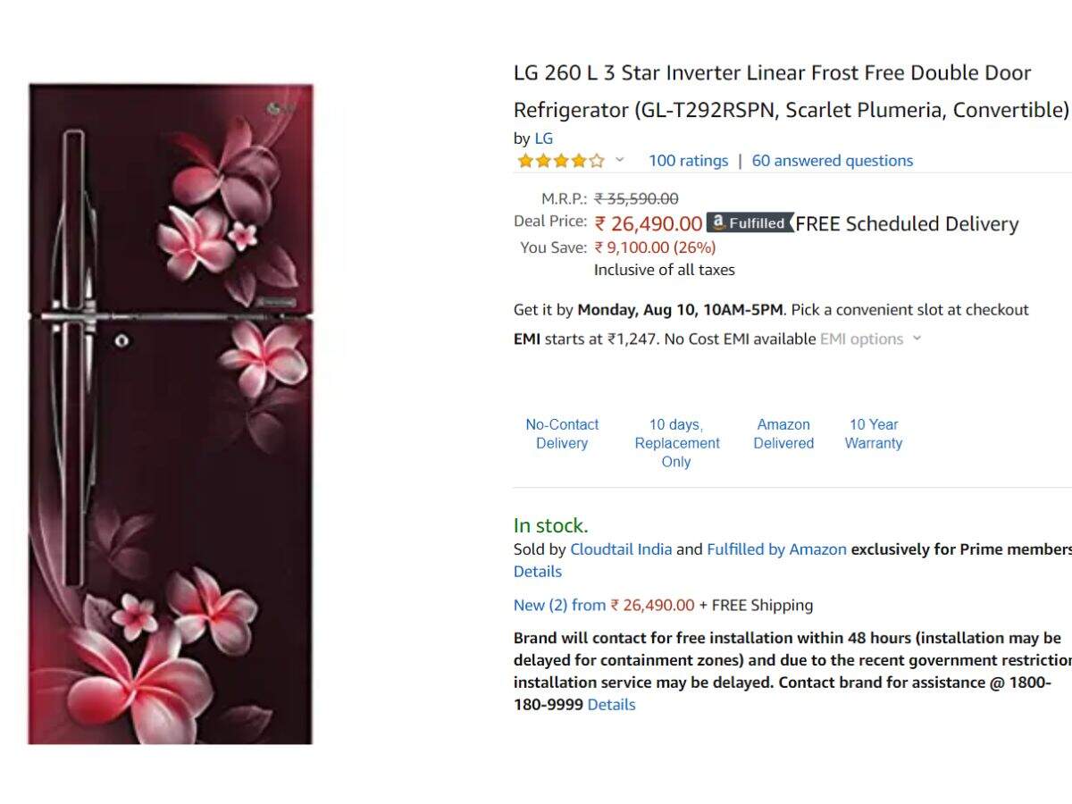Click the deal price ₹ 26,490.00

point(649,223)
